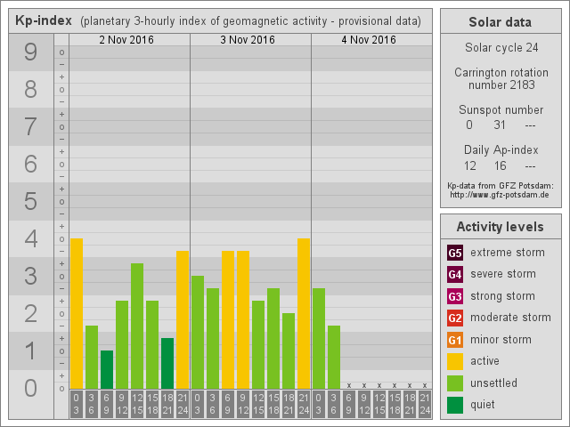Click the Solar data panel heading
This screenshot has height=427, width=570.
[500, 22]
